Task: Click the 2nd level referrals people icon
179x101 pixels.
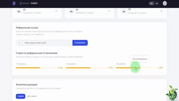Action: [71, 11]
